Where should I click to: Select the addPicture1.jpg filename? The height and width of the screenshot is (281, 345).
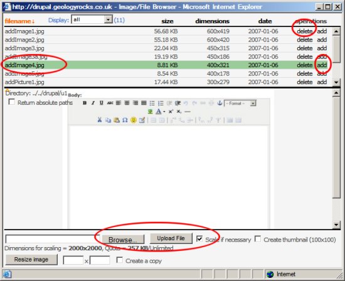(x=24, y=82)
